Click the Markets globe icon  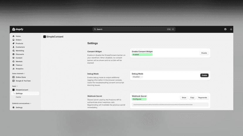click(14, 61)
